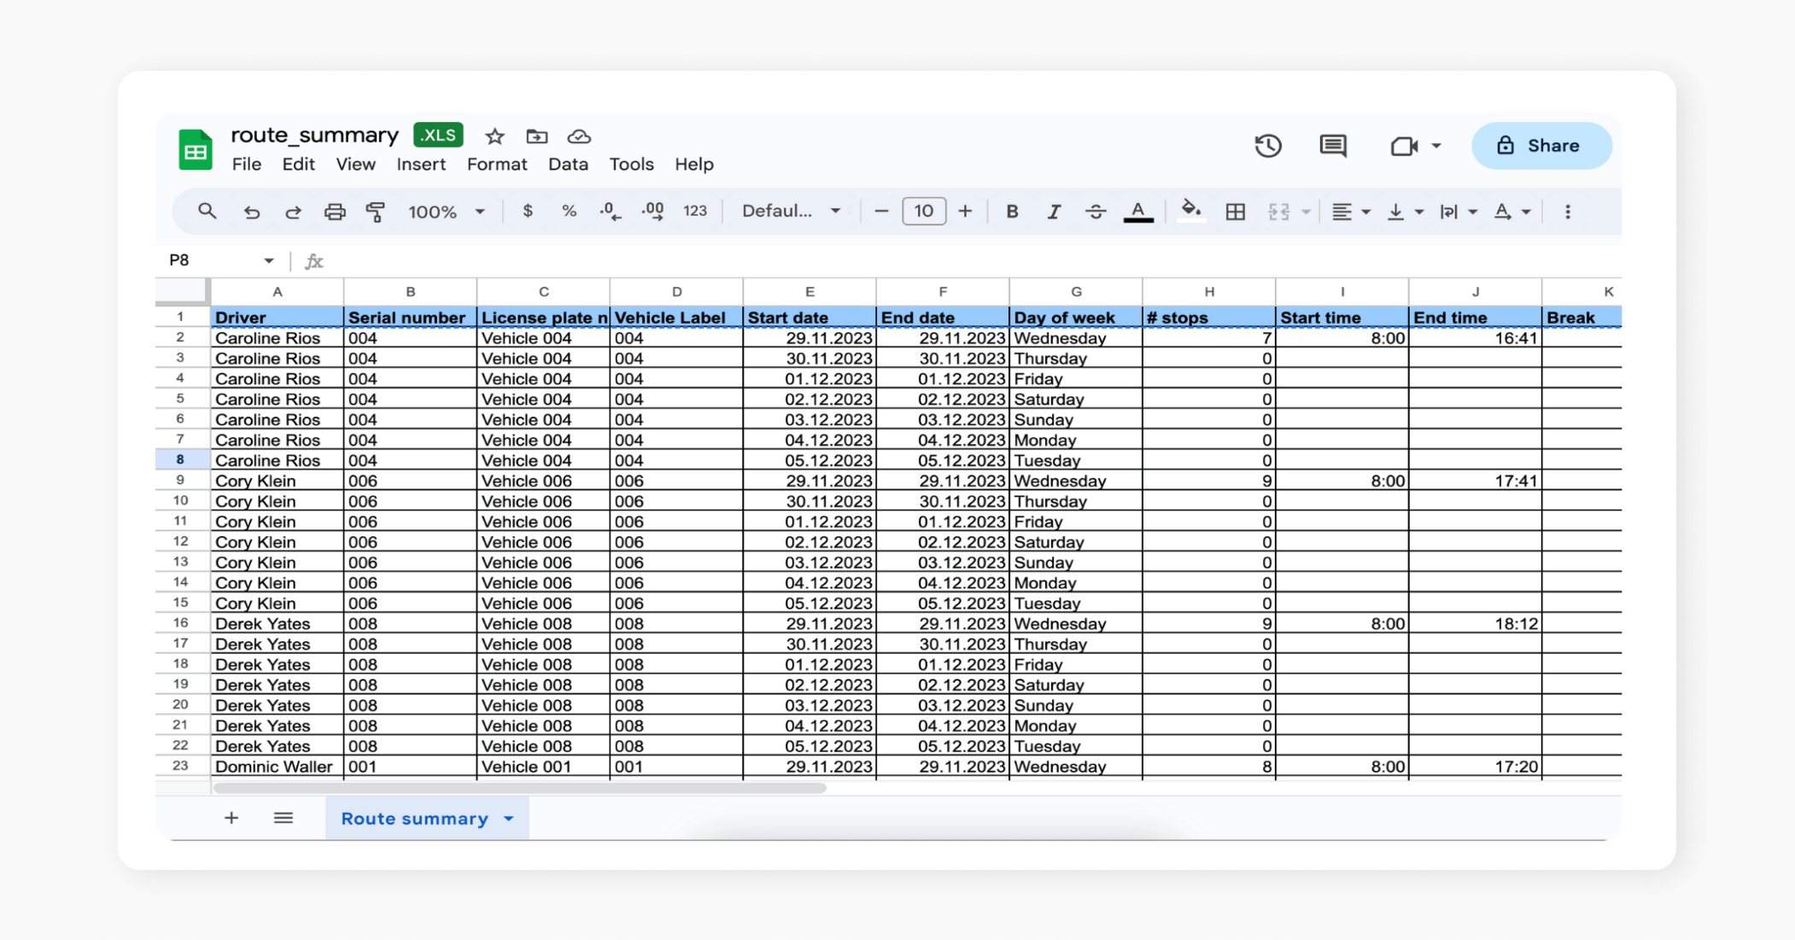Decrease decimal places

[610, 211]
